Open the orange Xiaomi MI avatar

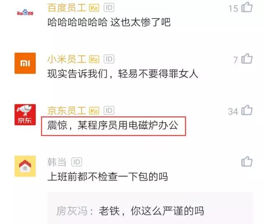(x=25, y=63)
